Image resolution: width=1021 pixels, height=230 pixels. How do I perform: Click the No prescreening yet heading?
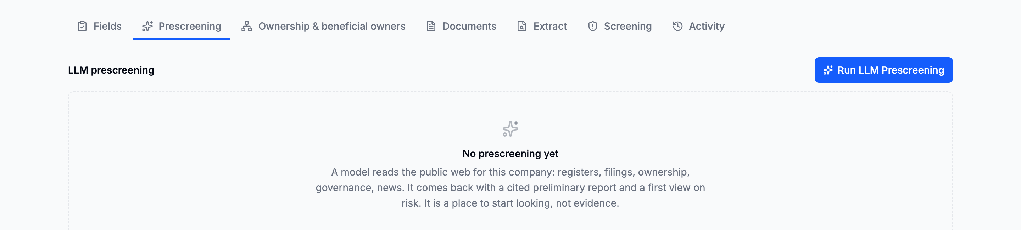click(x=510, y=154)
